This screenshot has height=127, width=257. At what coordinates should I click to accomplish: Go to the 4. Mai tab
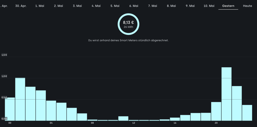coord(96,6)
